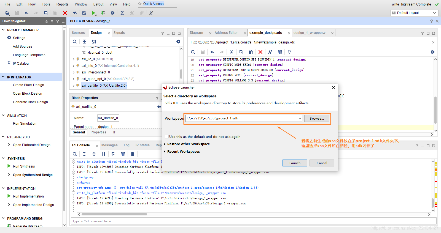The height and width of the screenshot is (233, 441).
Task: Click the binoculars Find icon
Action: pyautogui.click(x=75, y=13)
